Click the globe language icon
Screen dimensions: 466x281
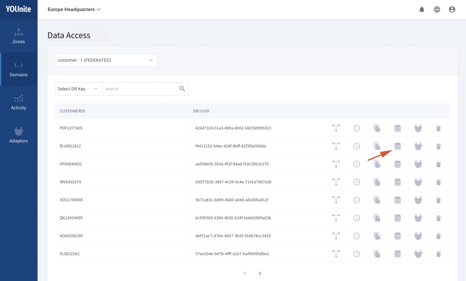pyautogui.click(x=437, y=9)
